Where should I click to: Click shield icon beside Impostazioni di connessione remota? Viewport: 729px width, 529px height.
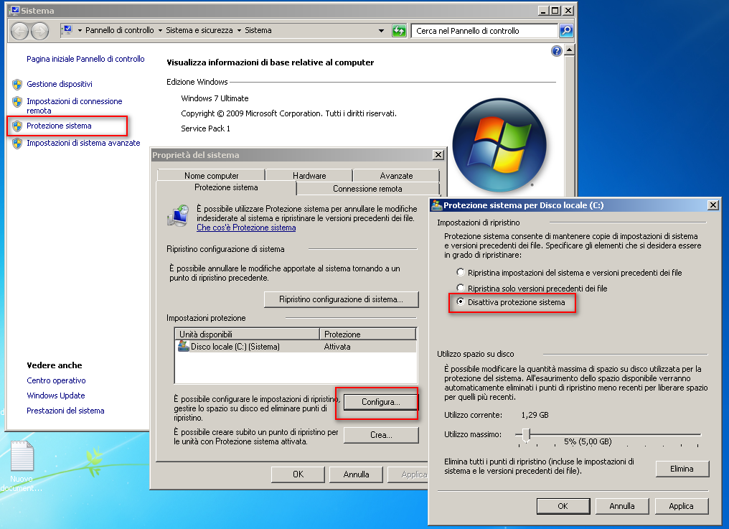(x=17, y=101)
